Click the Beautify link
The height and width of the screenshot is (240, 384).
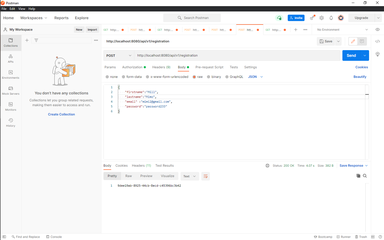click(360, 77)
